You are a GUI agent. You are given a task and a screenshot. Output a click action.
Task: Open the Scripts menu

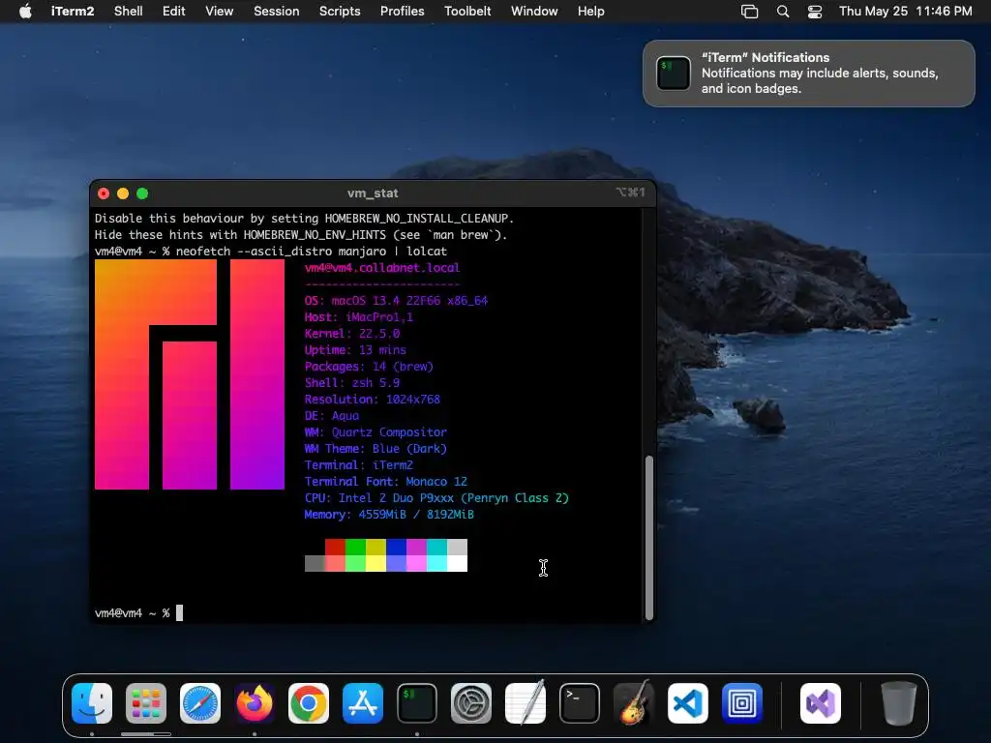[x=340, y=11]
